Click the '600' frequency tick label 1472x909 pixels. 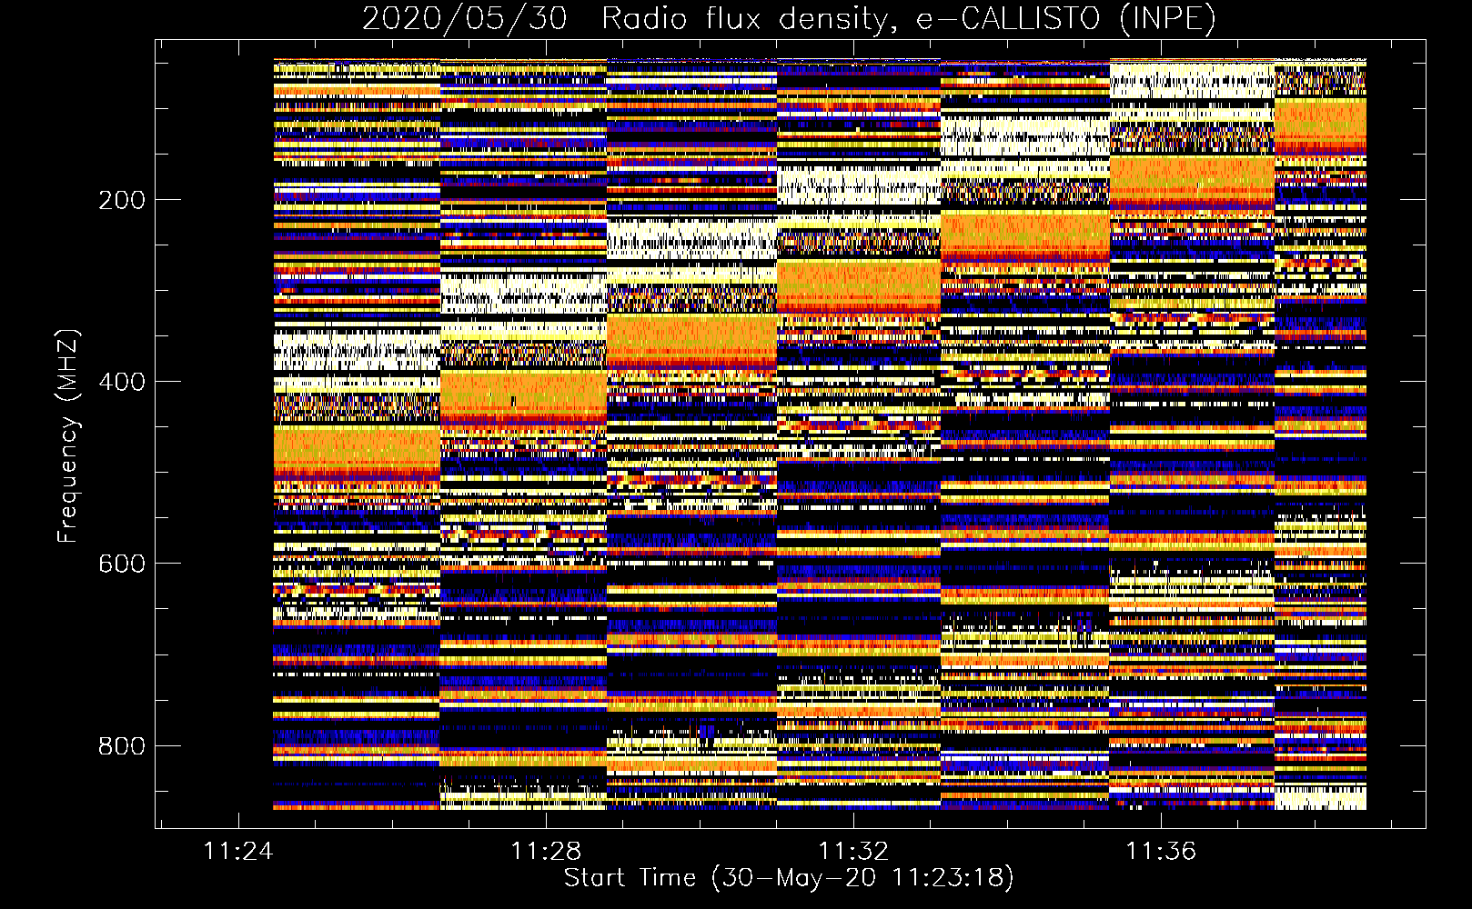coord(122,564)
